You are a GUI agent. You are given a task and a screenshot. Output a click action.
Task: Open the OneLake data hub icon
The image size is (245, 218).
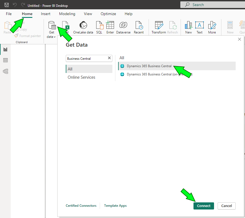83,25
